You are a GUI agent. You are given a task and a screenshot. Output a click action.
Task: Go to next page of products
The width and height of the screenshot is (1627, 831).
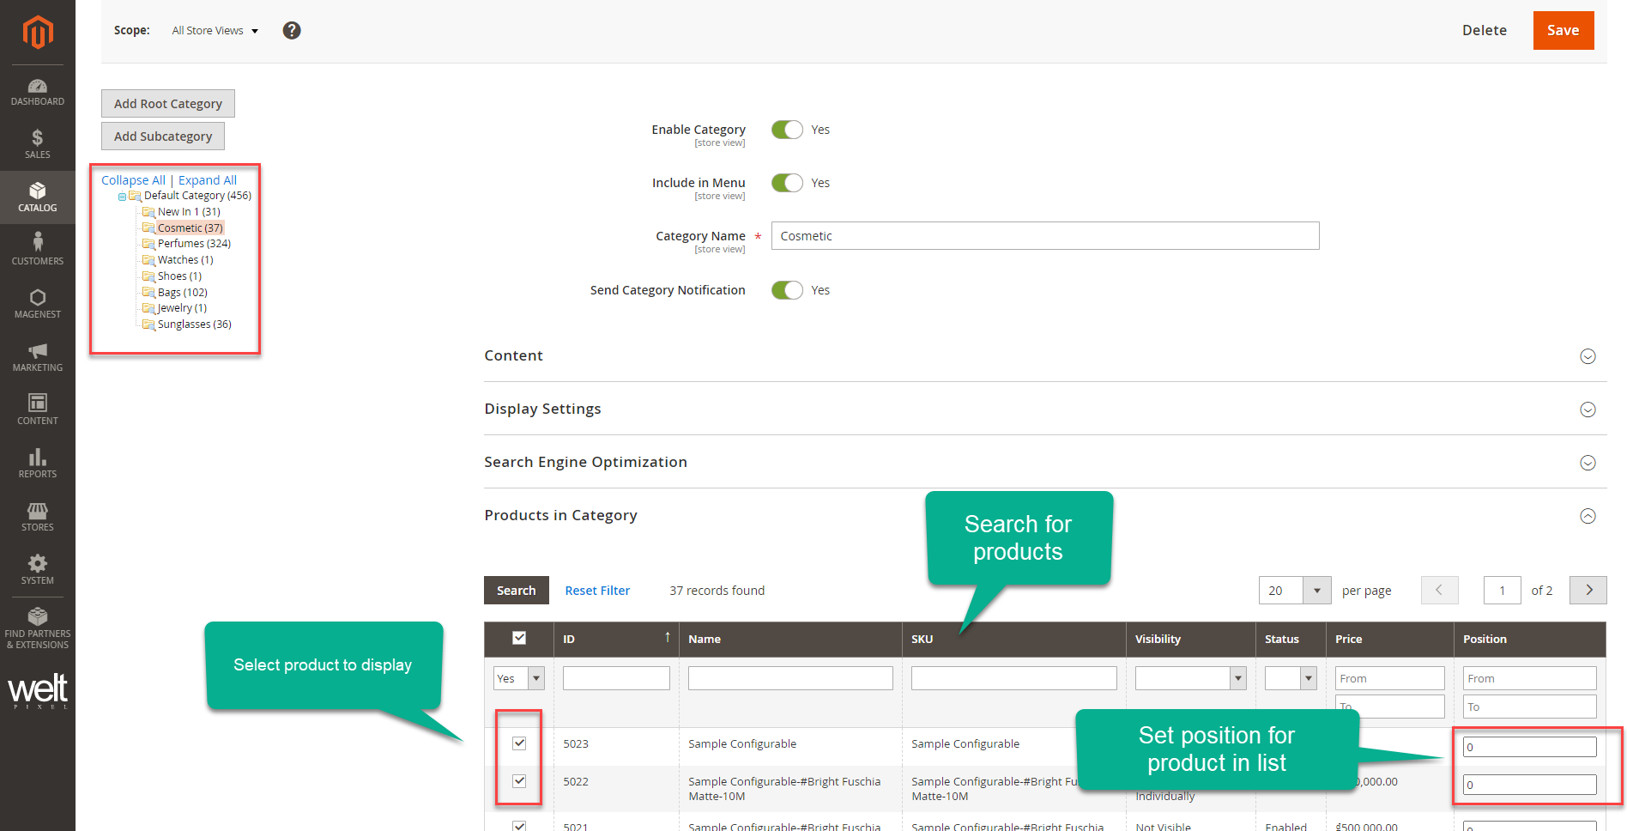pos(1588,590)
